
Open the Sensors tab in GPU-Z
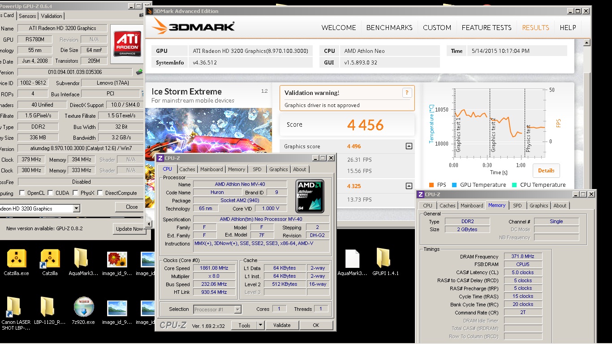(x=27, y=16)
